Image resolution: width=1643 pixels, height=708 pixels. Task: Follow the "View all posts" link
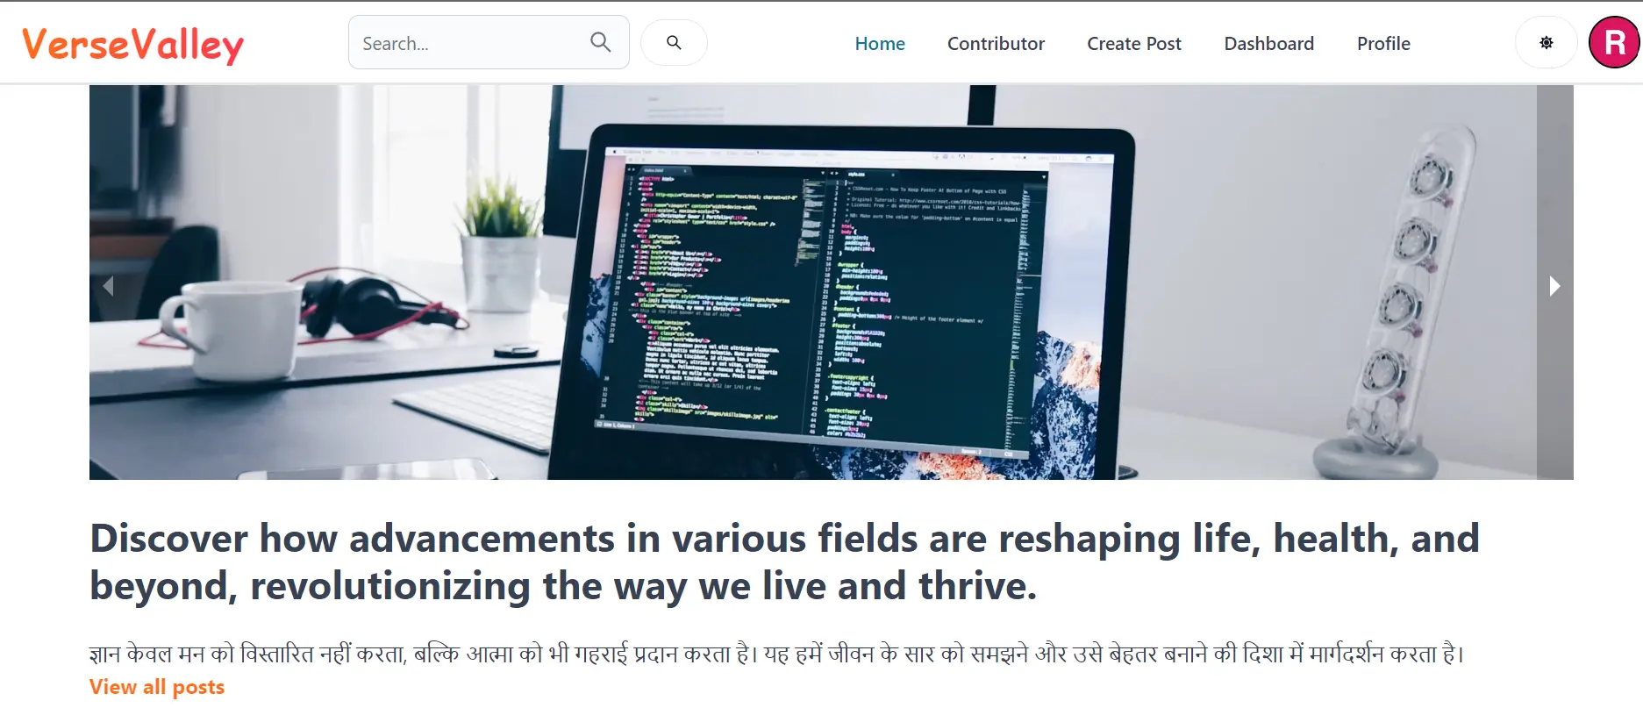pos(157,687)
